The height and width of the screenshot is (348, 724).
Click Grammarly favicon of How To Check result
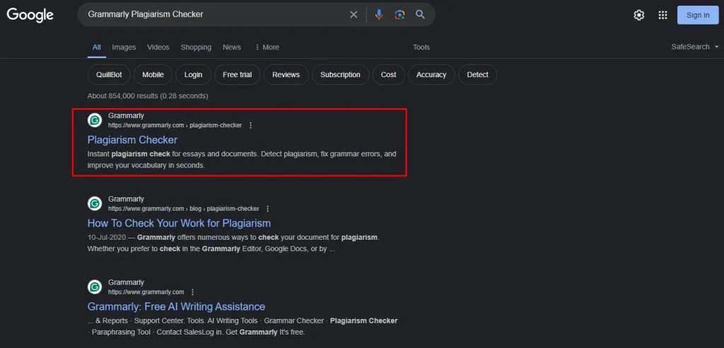tap(95, 204)
